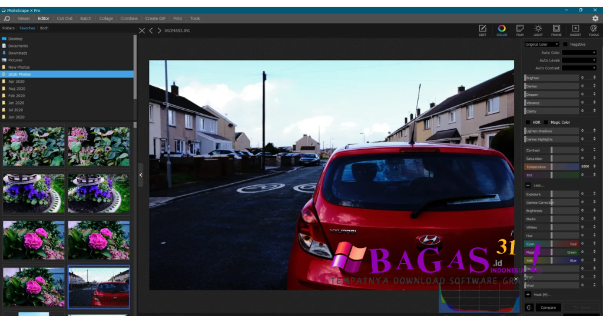Click the Yellow-Blue color balance slider
Screen dimensions: 603x316
click(551, 260)
